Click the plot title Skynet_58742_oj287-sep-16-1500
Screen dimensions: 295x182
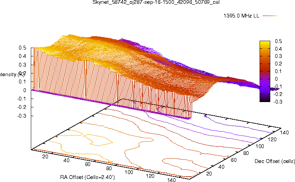click(156, 2)
